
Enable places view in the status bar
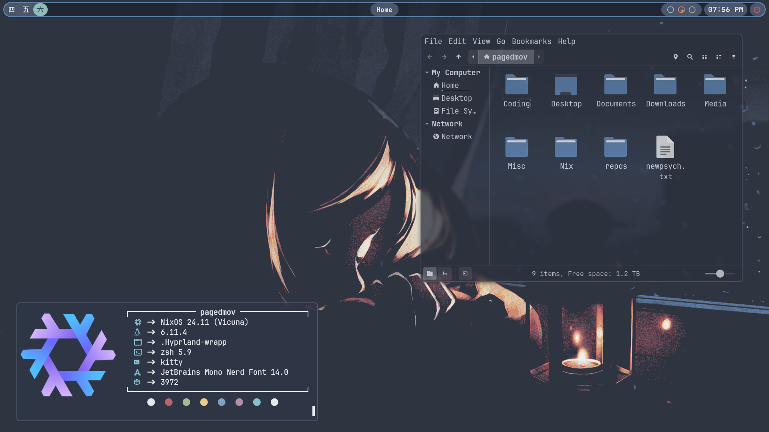point(430,274)
